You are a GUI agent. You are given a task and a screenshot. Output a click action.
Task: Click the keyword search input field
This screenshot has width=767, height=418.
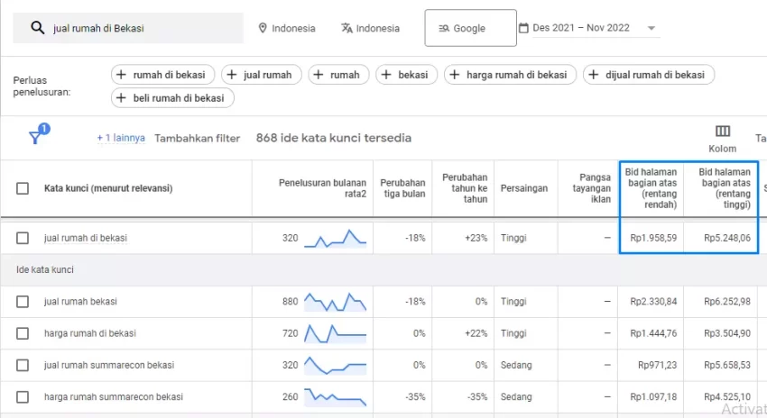(x=128, y=28)
